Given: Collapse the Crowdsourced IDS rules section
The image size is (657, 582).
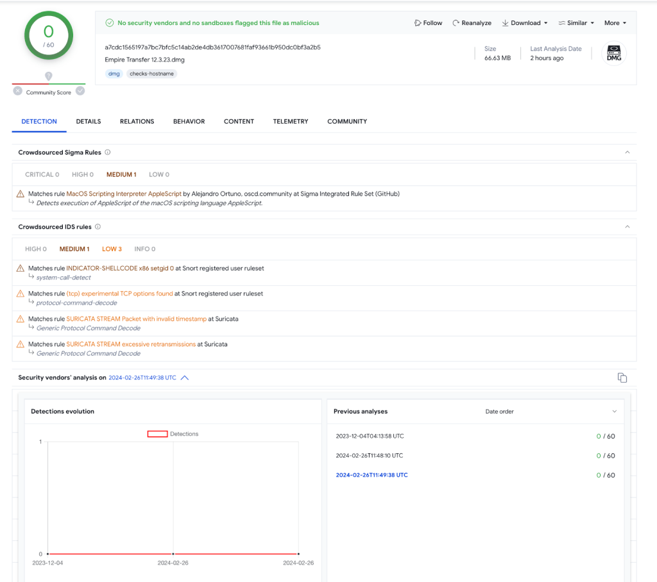Looking at the screenshot, I should tap(627, 226).
